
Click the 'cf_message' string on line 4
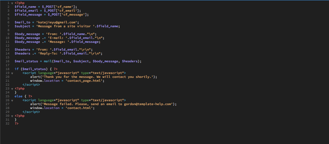[x=74, y=15]
